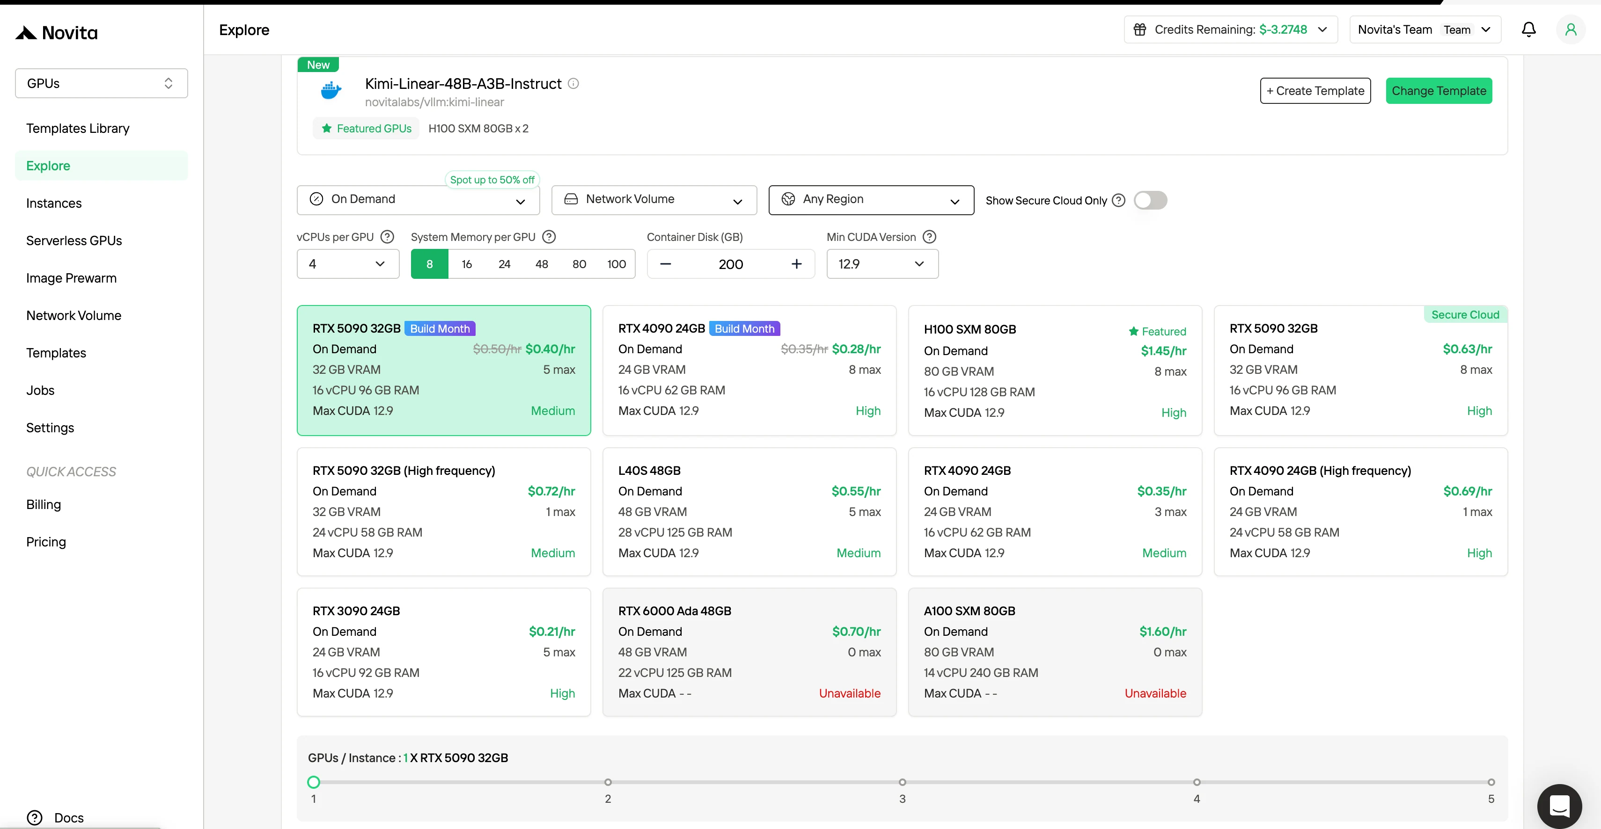Select the Secure Cloud RTX 5090 32GB card
Screen dimensions: 1601x829
1360,370
